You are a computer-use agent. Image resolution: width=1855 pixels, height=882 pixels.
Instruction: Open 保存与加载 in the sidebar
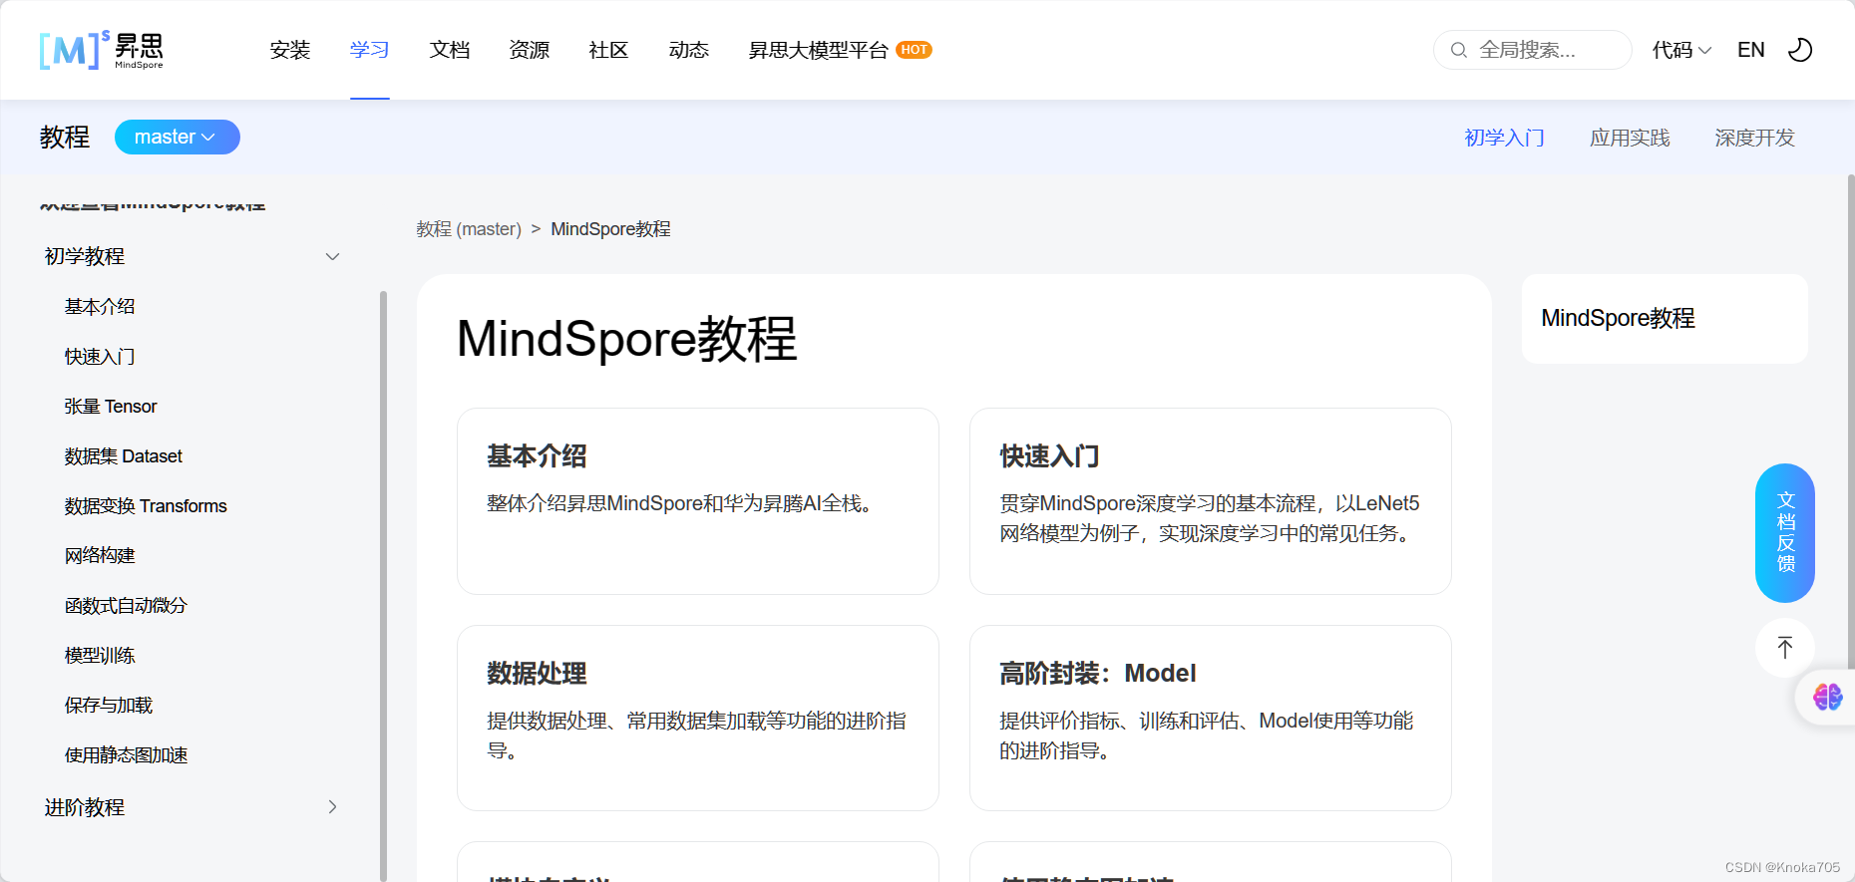click(x=109, y=706)
